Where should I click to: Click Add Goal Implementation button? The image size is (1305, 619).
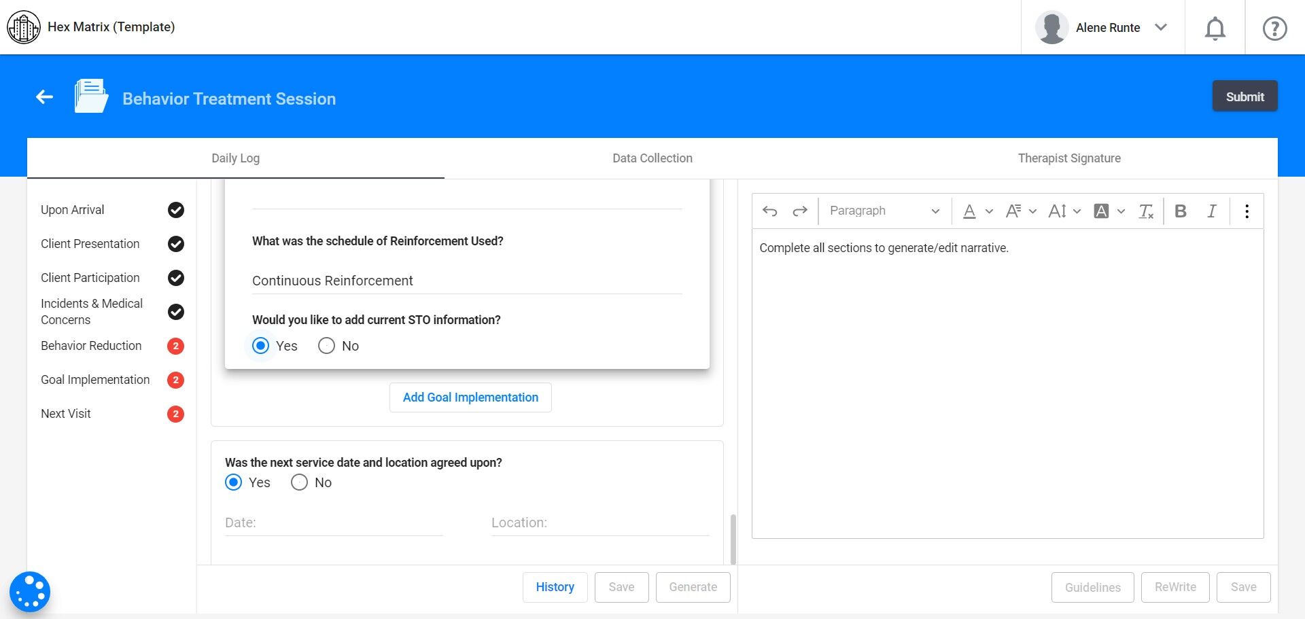coord(470,397)
